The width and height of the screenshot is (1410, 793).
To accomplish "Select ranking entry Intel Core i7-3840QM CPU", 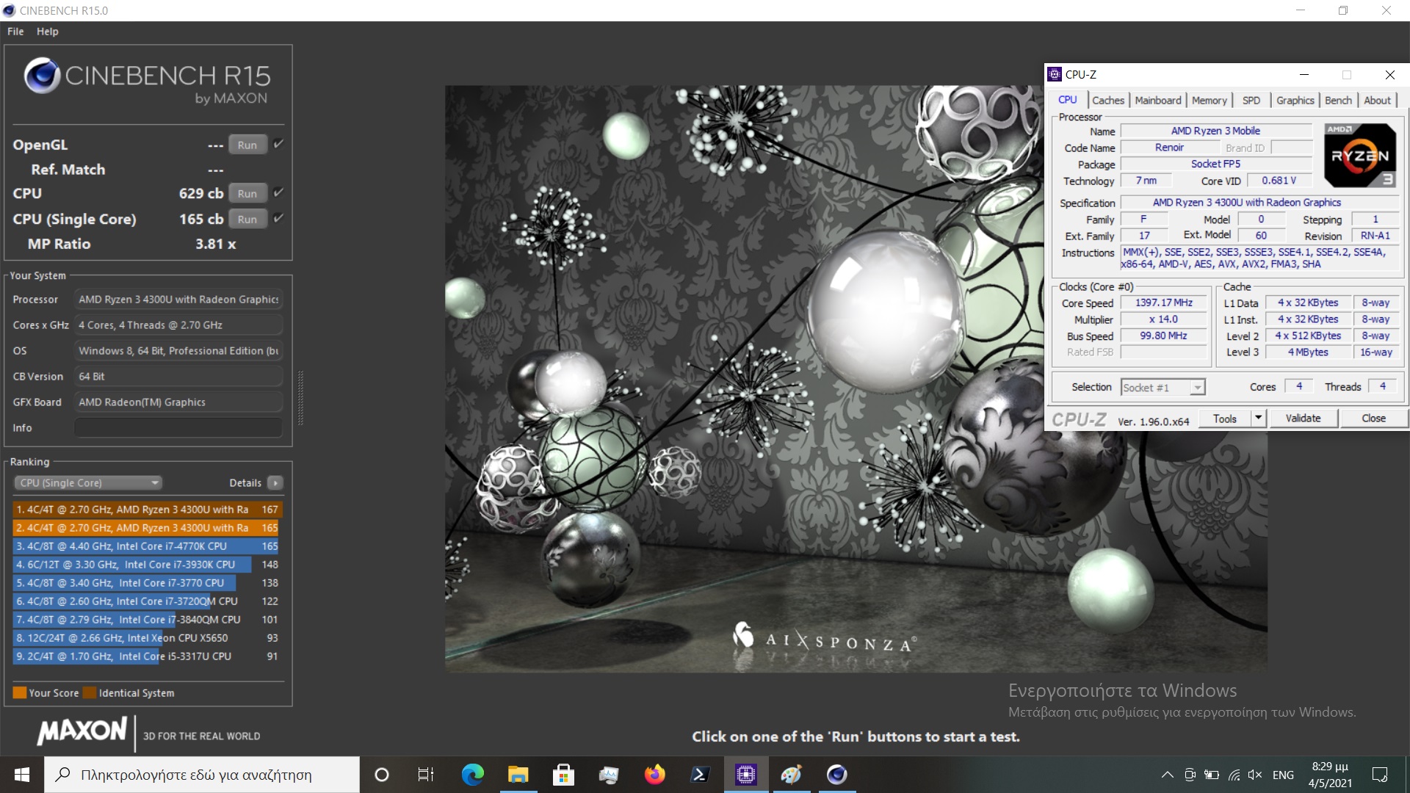I will 147,620.
